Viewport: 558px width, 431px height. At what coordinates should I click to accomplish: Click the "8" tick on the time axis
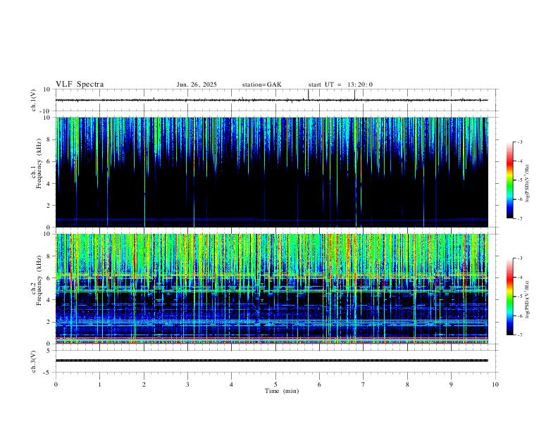[407, 385]
